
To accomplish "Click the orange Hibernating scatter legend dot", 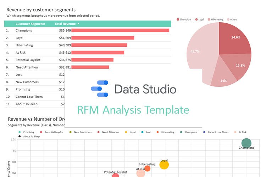I will (x=157, y=132).
